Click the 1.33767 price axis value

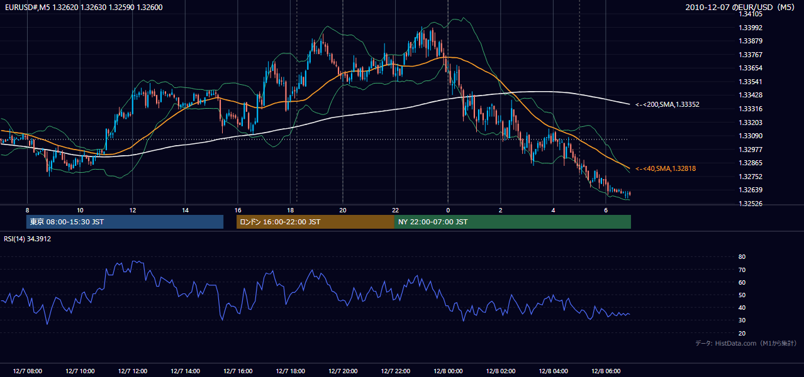click(751, 55)
